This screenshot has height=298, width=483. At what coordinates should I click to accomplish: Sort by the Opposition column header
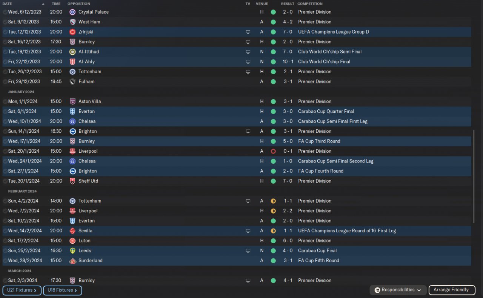point(78,4)
